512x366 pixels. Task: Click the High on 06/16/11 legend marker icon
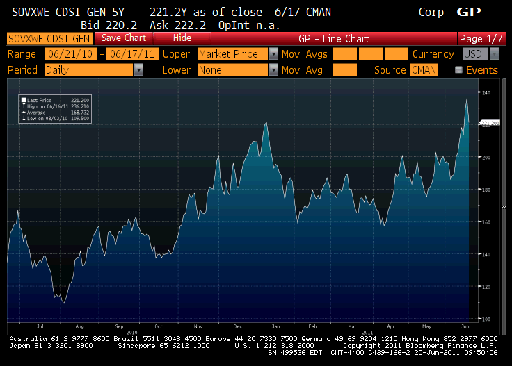[24, 106]
